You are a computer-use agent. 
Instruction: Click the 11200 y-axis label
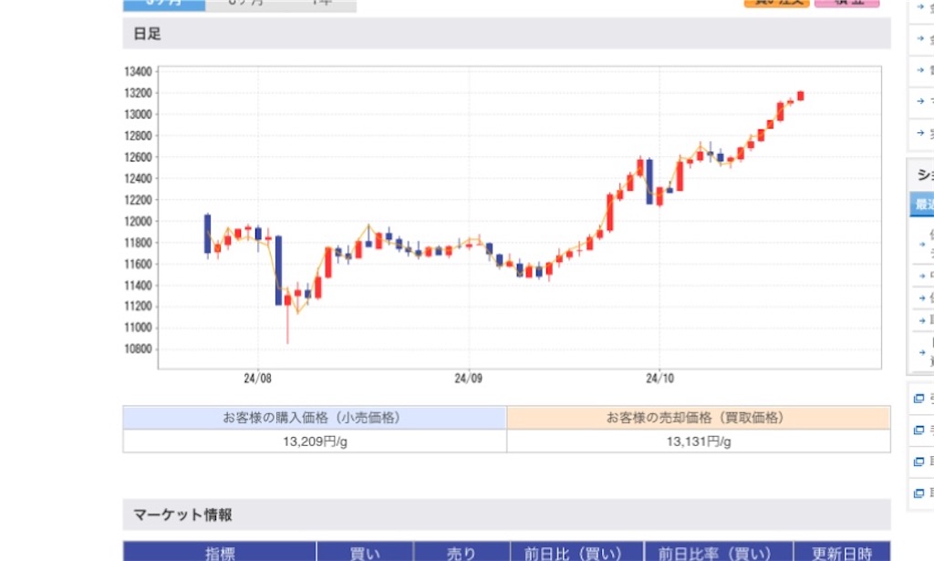pos(139,306)
